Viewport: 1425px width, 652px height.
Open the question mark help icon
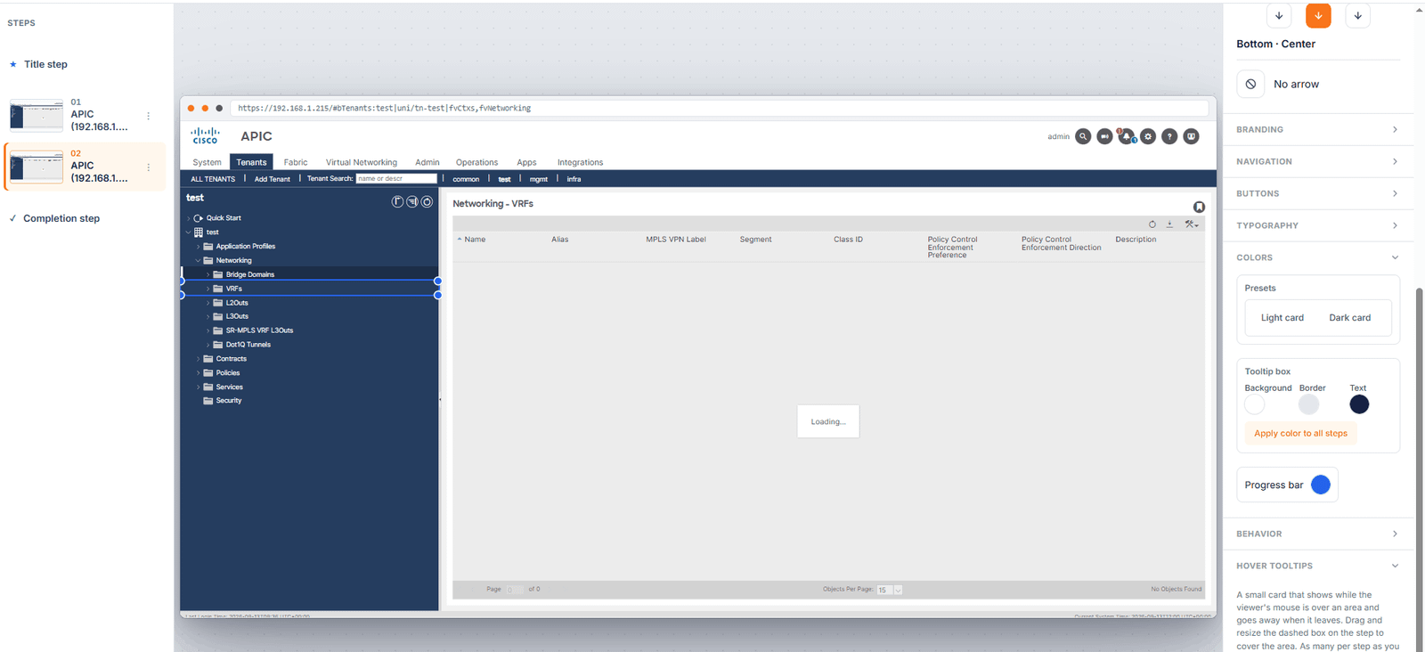click(x=1169, y=136)
